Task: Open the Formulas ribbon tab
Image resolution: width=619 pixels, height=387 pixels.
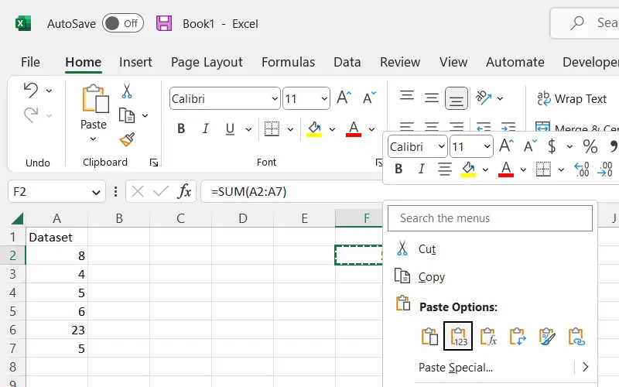Action: pos(288,62)
